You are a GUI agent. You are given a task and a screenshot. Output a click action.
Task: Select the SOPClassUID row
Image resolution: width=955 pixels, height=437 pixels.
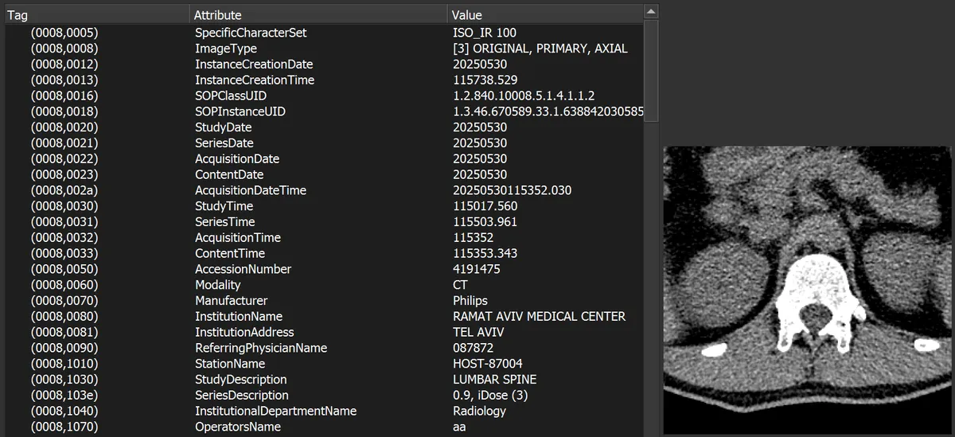click(324, 96)
